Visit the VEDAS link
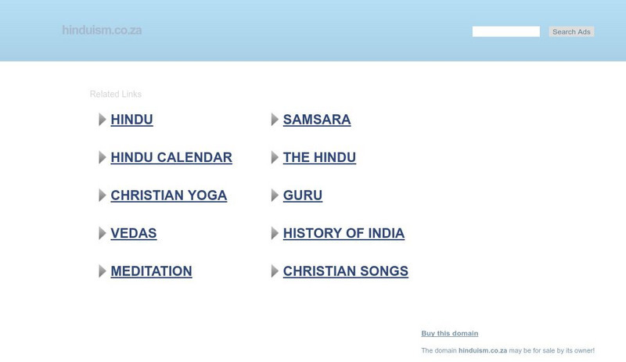 pyautogui.click(x=134, y=234)
